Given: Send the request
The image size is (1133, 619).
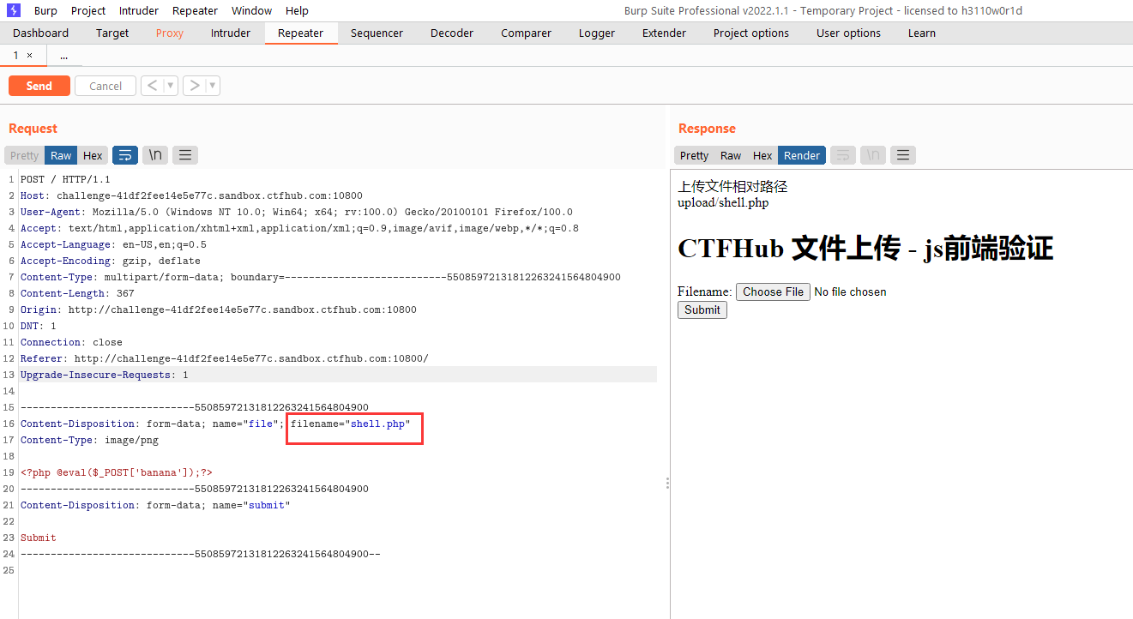Looking at the screenshot, I should (39, 86).
